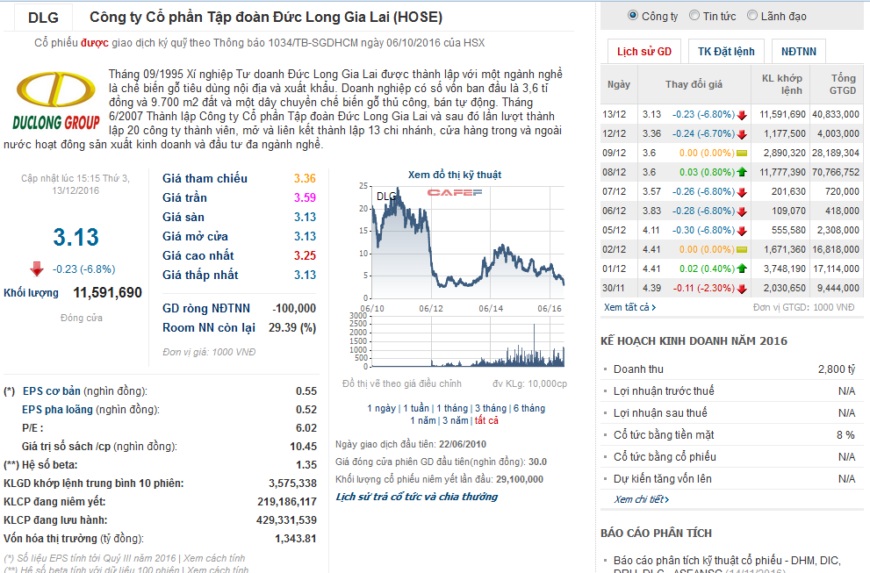
Task: Show the 1 ngày chart range
Action: point(381,408)
